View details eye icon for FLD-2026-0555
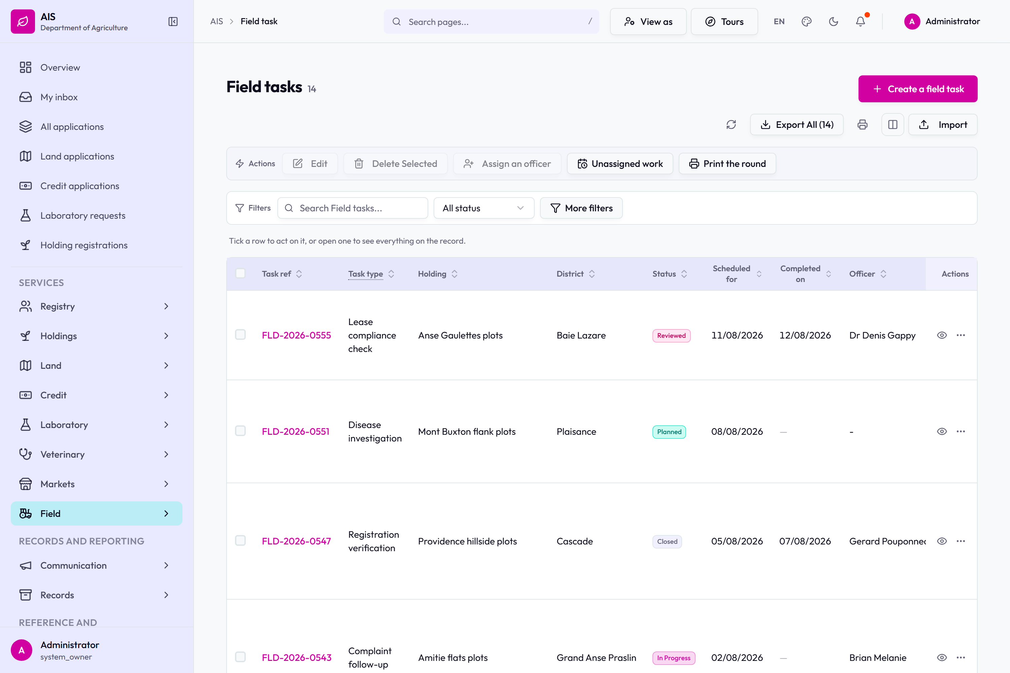Viewport: 1010px width, 673px height. click(x=942, y=335)
